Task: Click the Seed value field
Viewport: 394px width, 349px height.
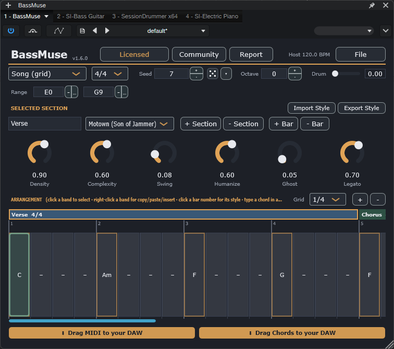Action: tap(171, 74)
